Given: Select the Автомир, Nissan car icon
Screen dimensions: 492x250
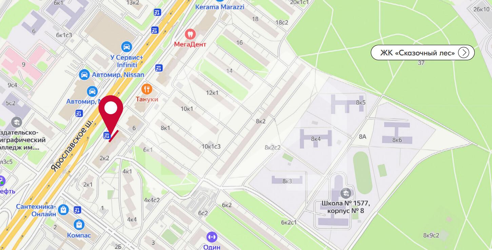Looking at the screenshot, I should point(84,74).
